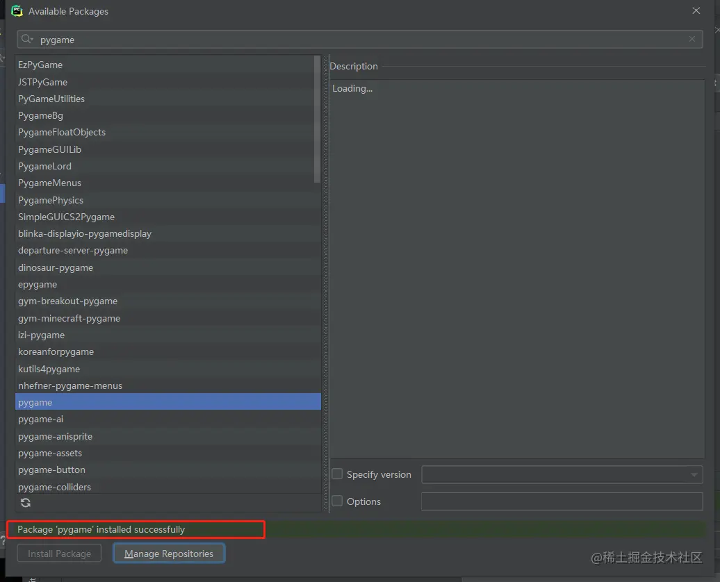Select kutils4pygame package

click(168, 369)
